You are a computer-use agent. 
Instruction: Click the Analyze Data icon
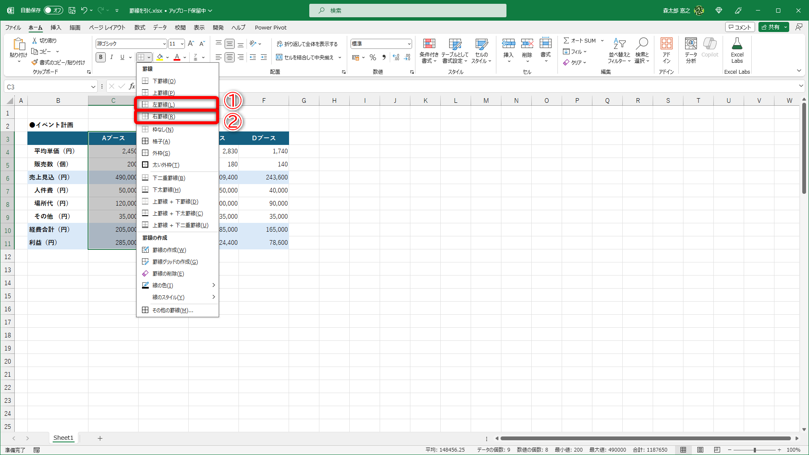coord(691,44)
